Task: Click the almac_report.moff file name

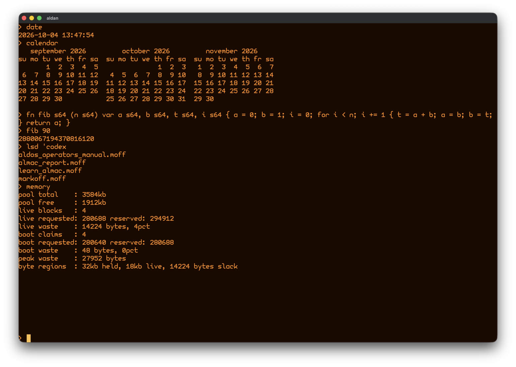Action: coord(52,163)
